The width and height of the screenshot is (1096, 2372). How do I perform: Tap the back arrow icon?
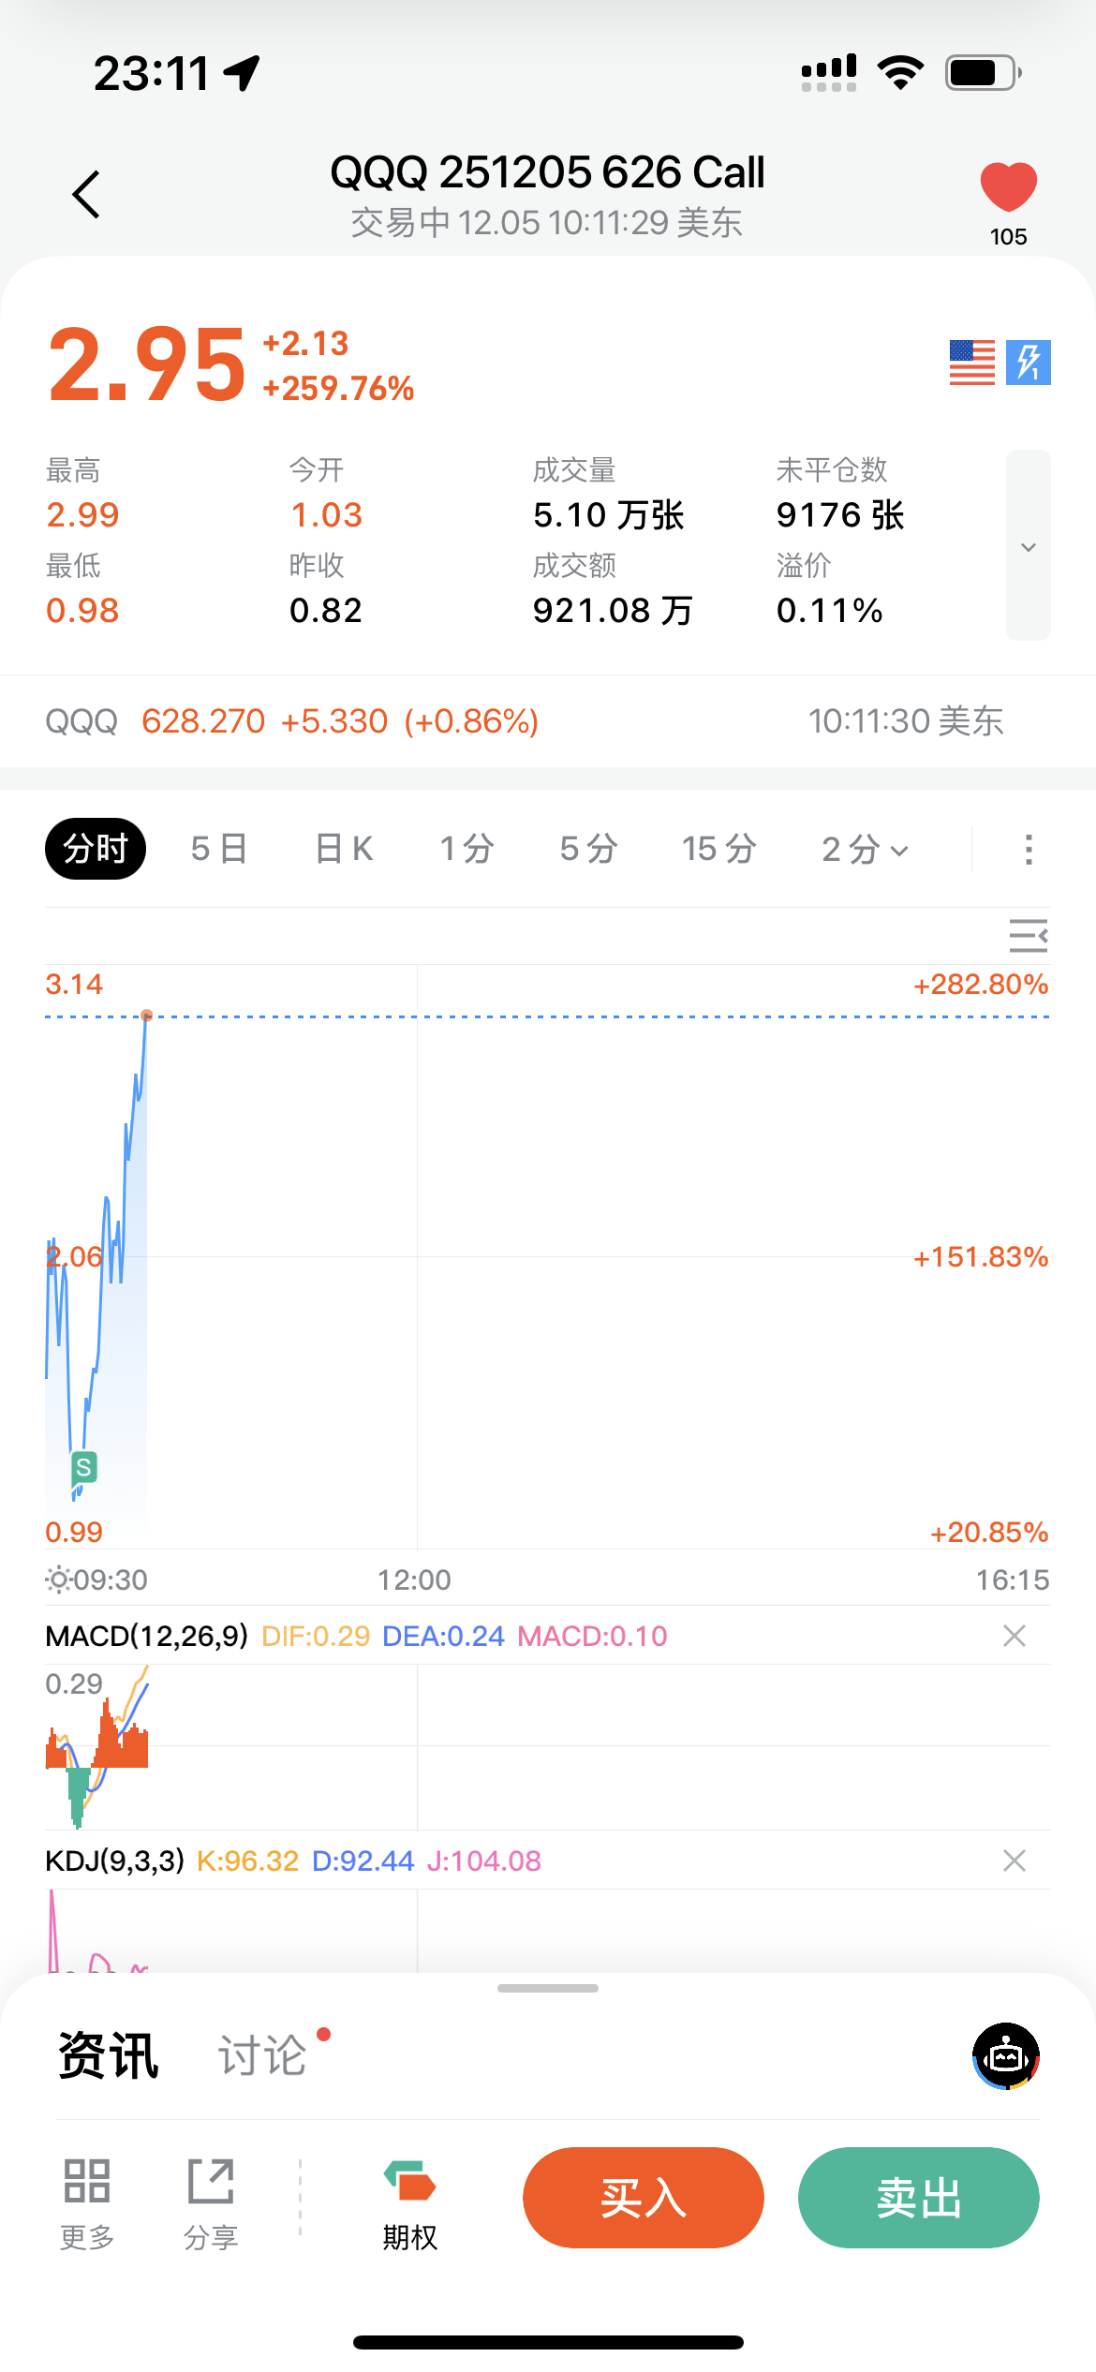(x=86, y=195)
